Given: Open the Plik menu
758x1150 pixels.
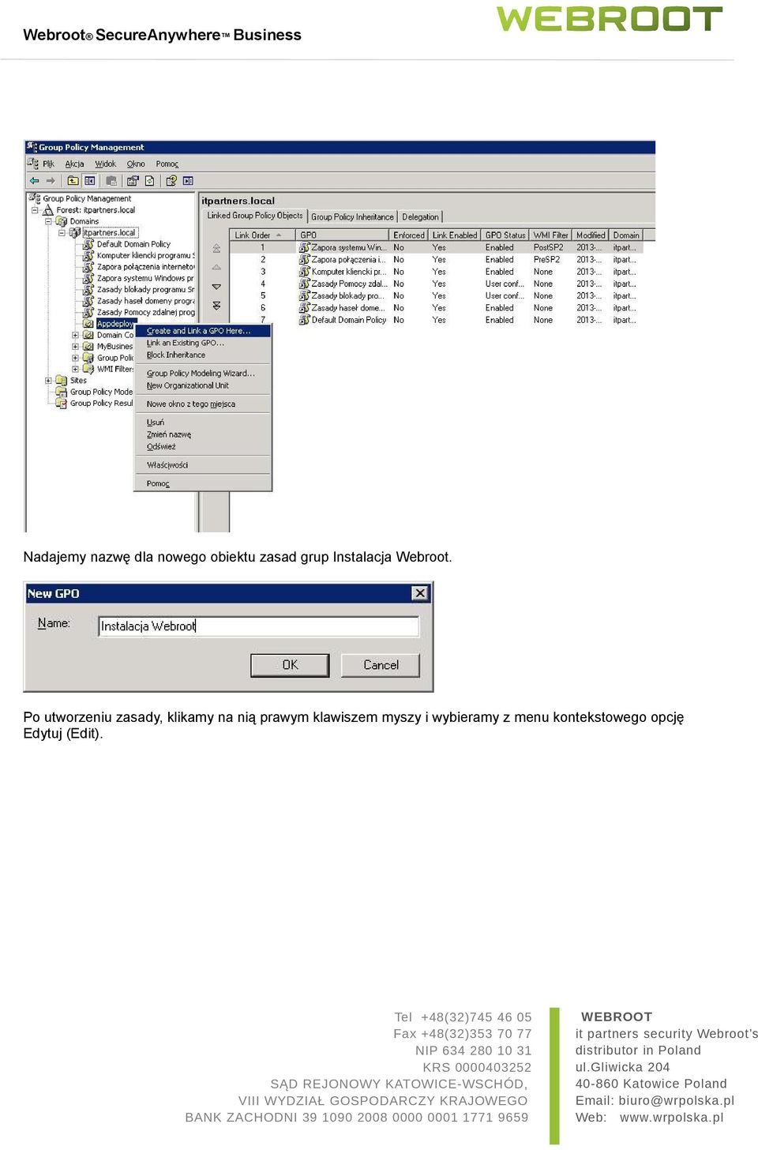Looking at the screenshot, I should coord(49,164).
